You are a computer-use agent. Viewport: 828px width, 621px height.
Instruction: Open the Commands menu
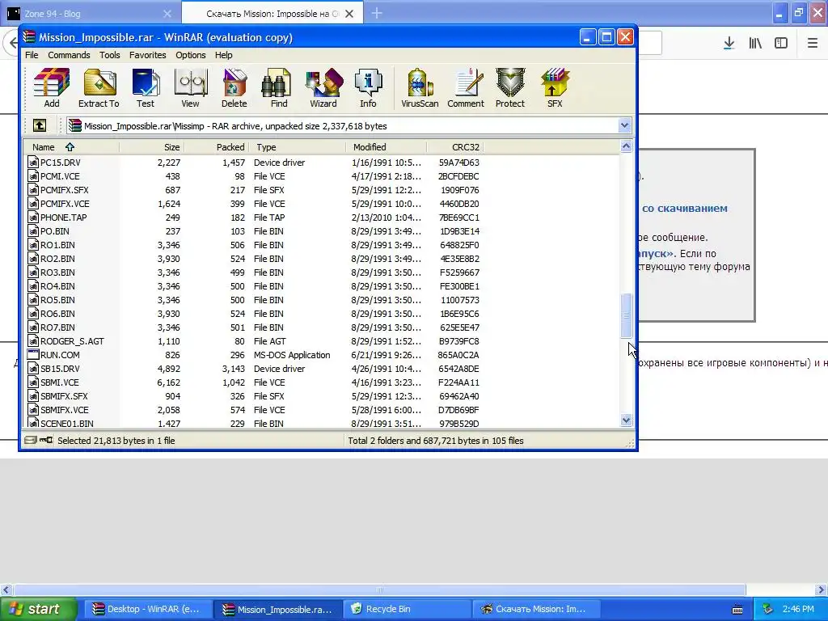[69, 55]
